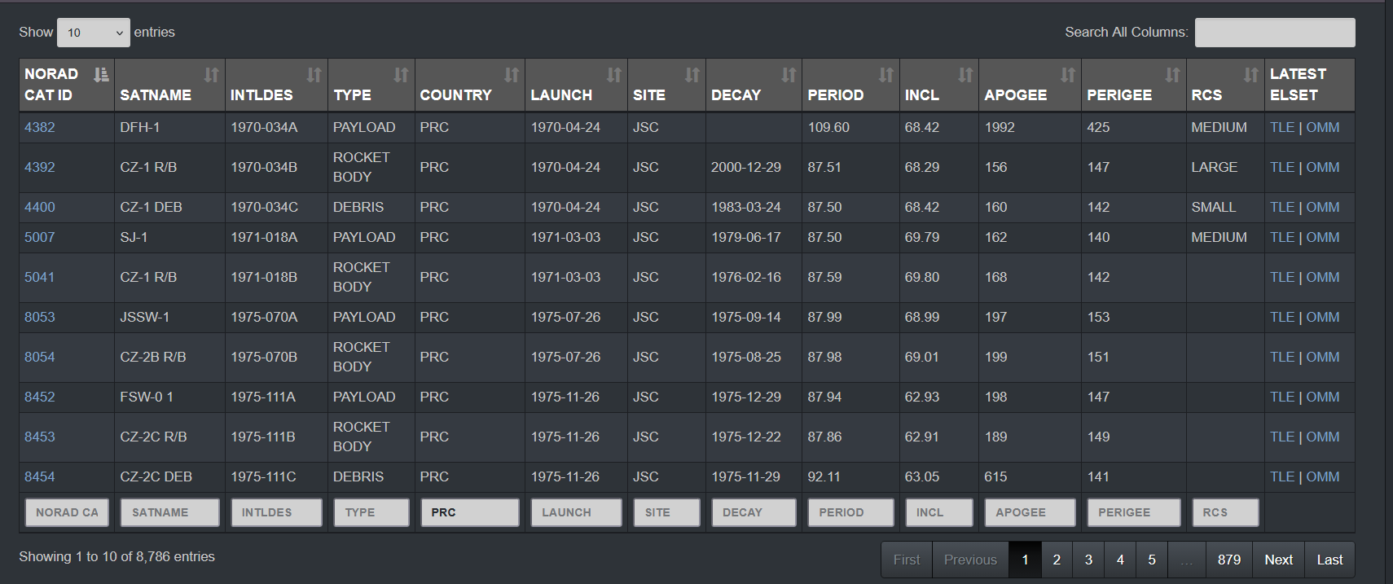Click the PERIOD filter input

[850, 512]
